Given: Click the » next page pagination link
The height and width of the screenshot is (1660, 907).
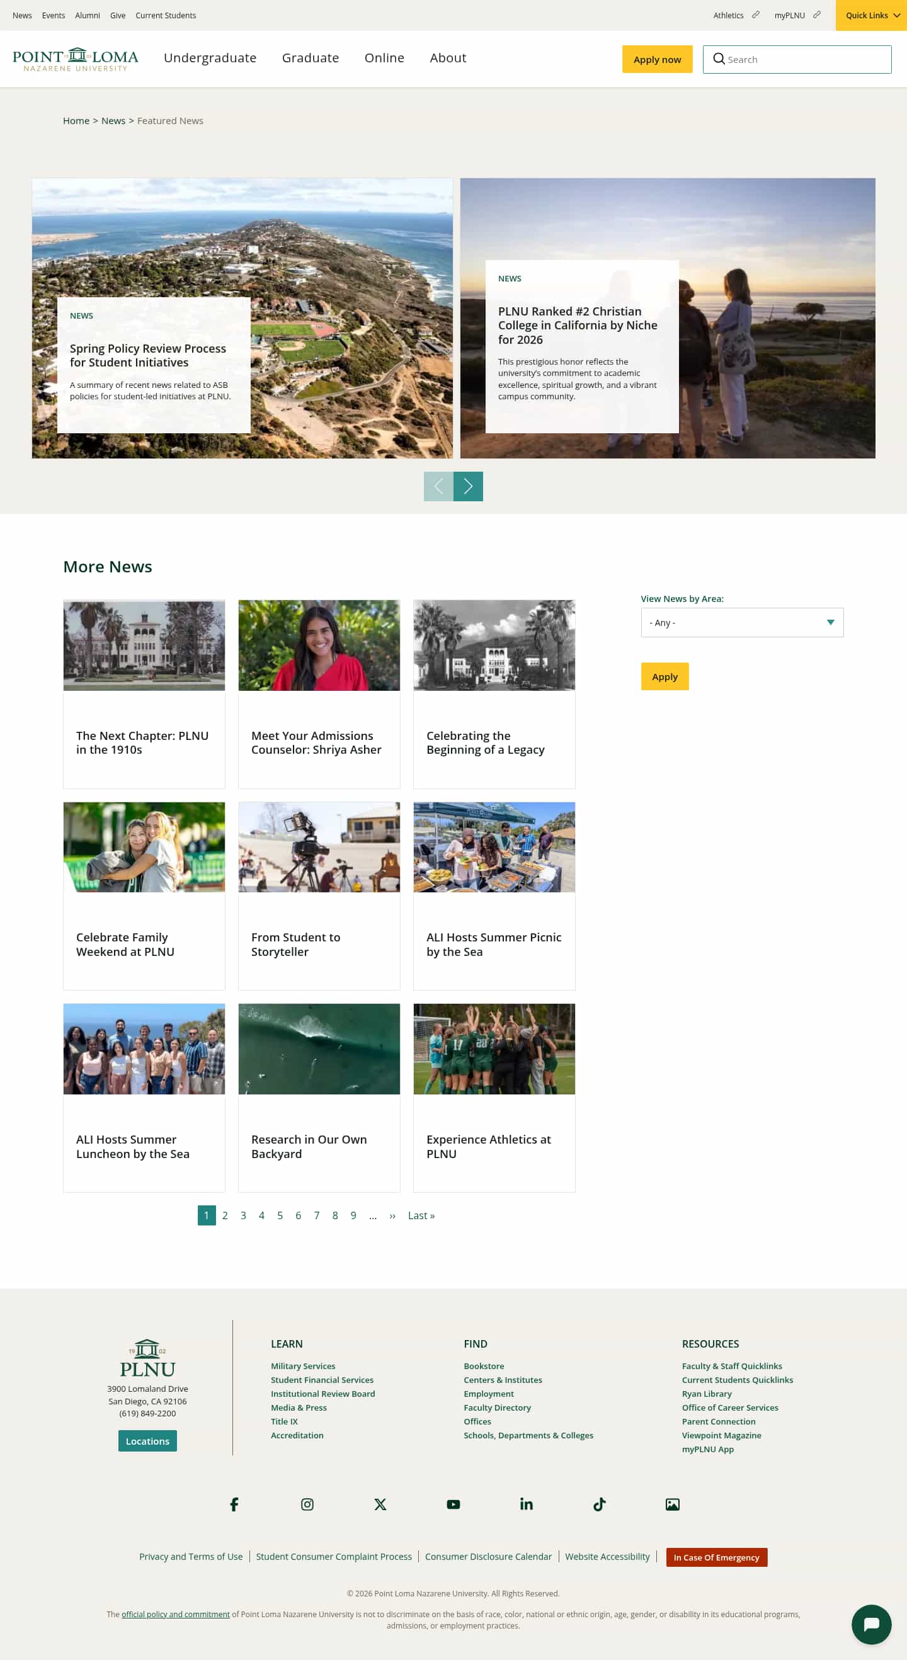Looking at the screenshot, I should point(392,1215).
